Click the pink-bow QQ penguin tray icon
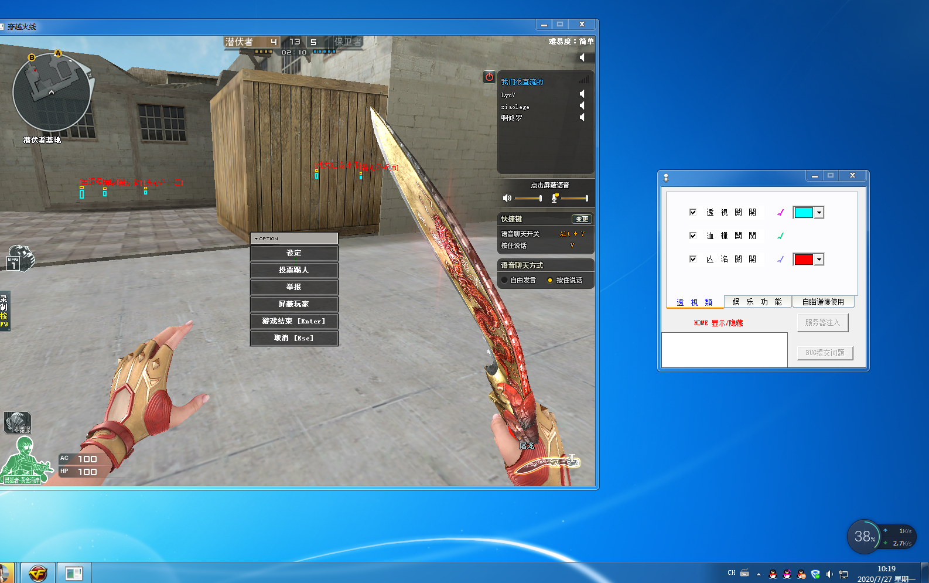929x583 pixels. (x=787, y=574)
